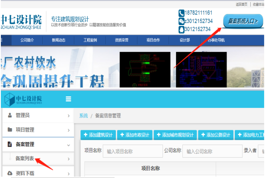Click the 录入者 input field

[x=261, y=151]
